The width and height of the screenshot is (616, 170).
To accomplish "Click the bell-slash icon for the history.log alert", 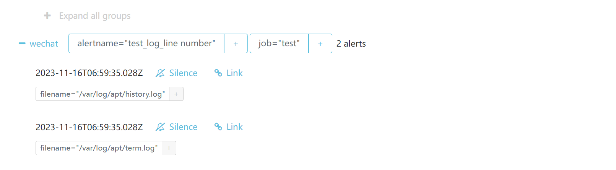I will tap(160, 73).
